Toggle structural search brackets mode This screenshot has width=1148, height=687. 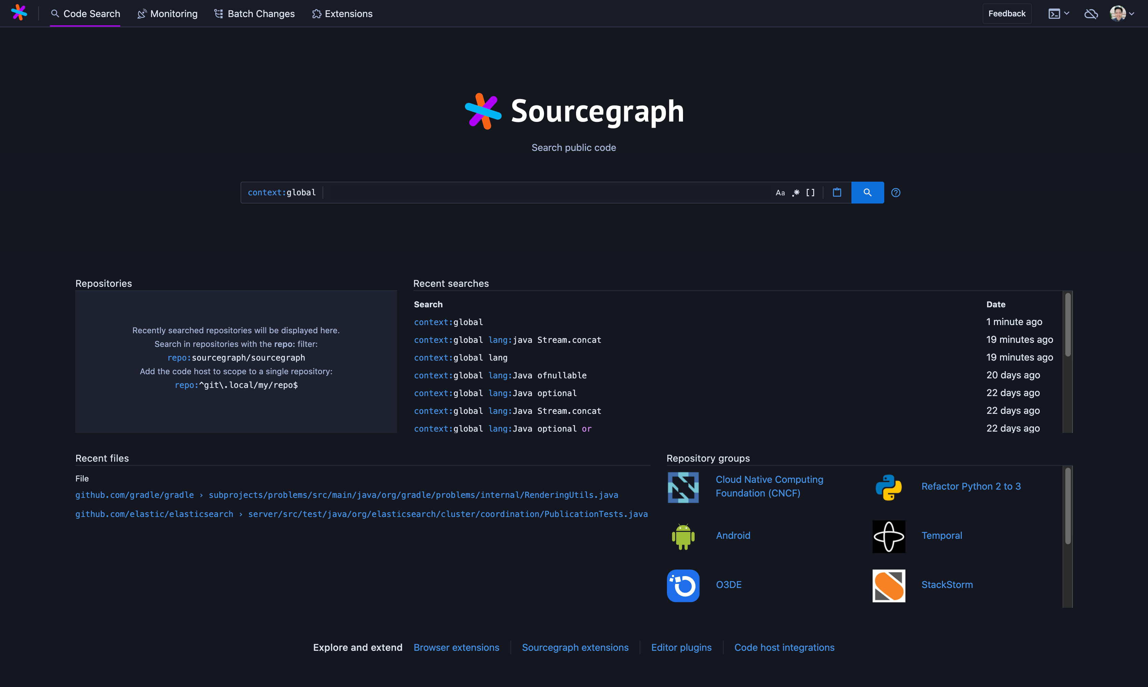click(810, 193)
